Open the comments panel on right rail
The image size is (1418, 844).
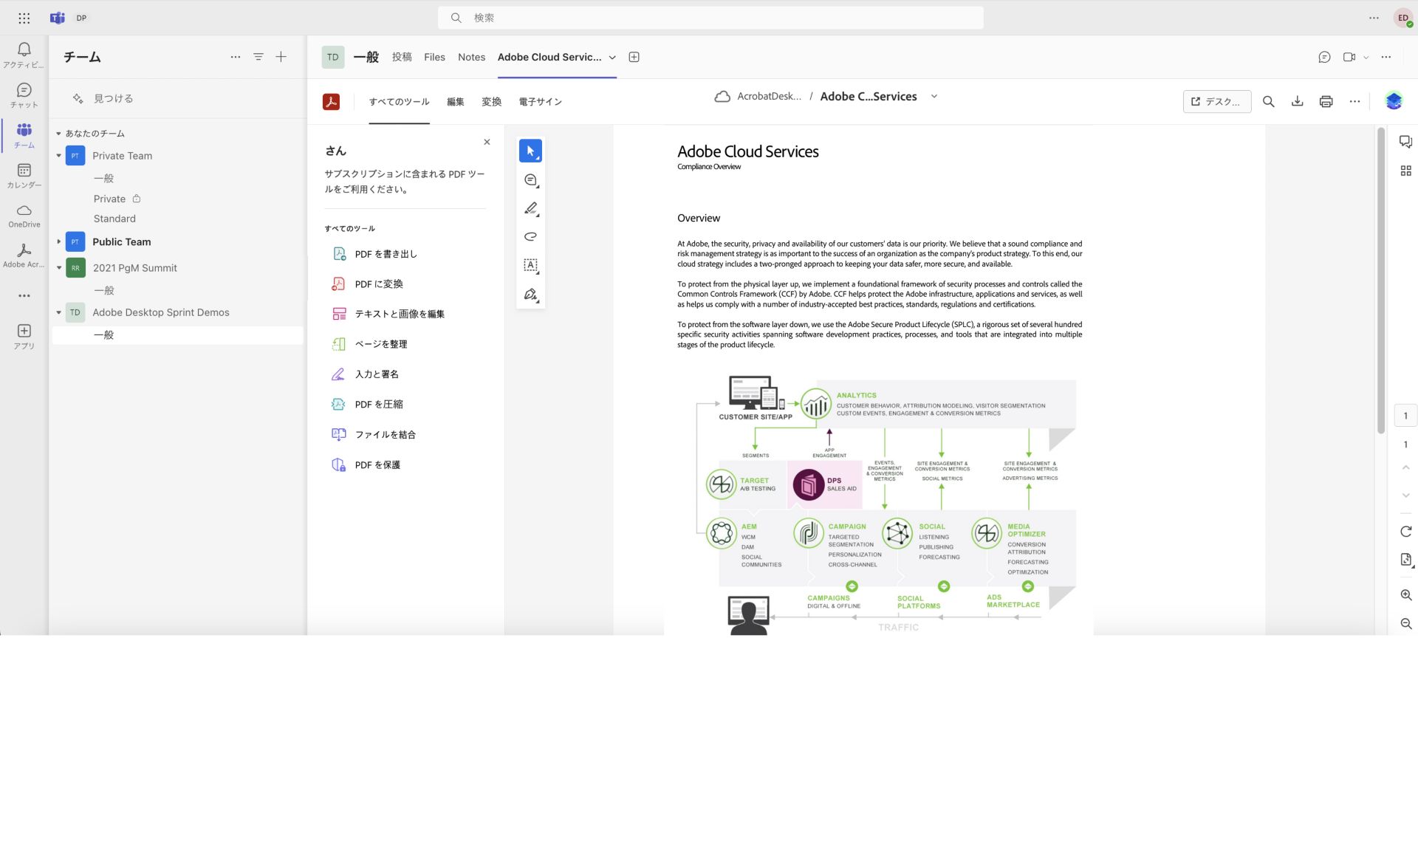click(1405, 142)
